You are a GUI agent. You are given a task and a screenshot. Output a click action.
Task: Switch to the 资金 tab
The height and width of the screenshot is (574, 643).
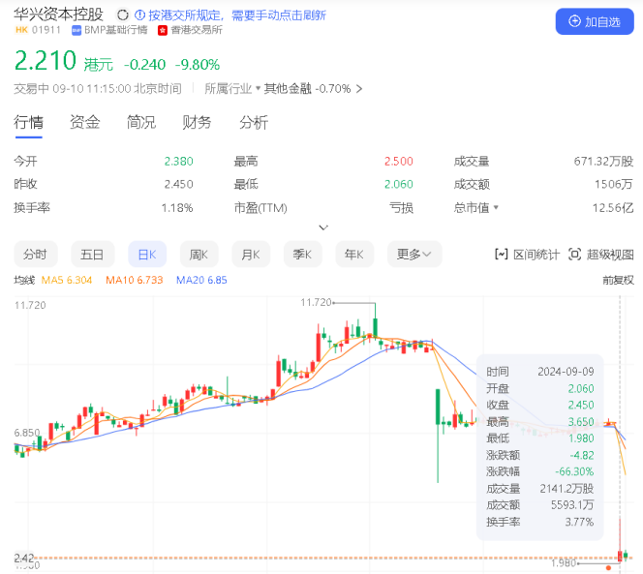click(85, 122)
